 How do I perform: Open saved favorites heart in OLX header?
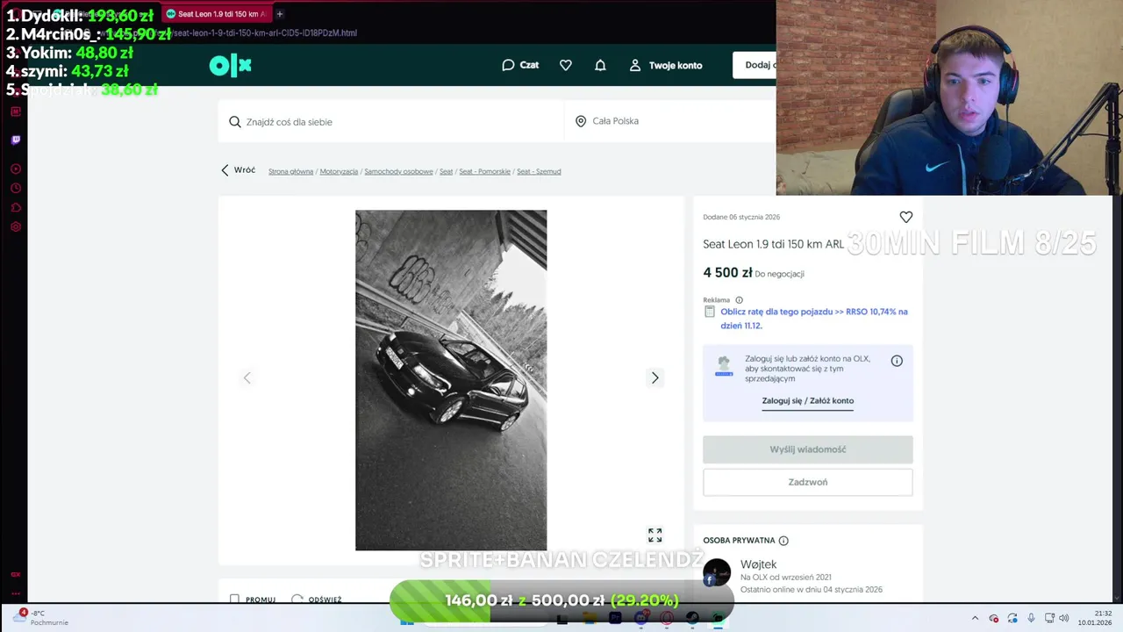click(x=566, y=65)
